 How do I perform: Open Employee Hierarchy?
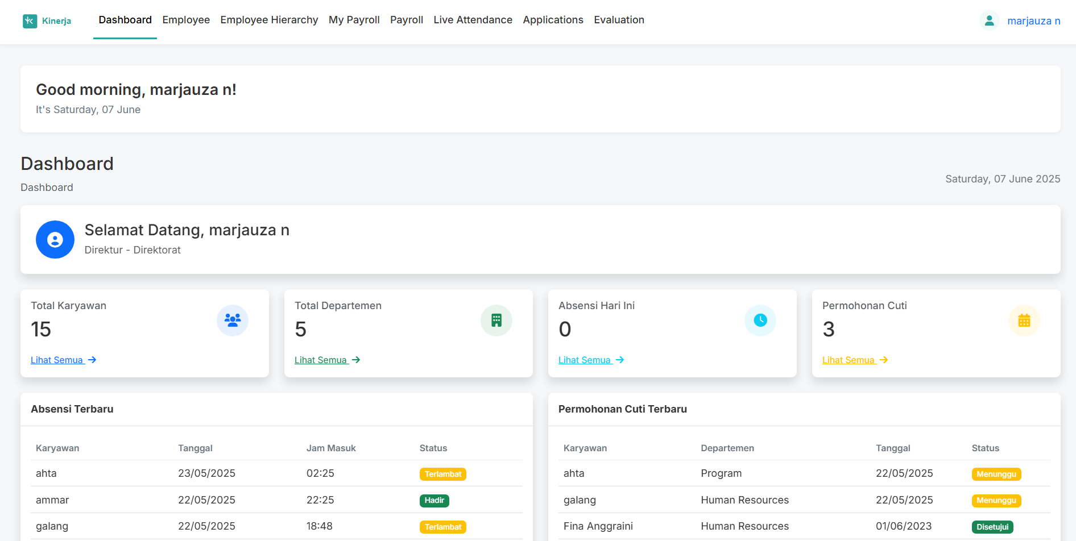coord(269,20)
